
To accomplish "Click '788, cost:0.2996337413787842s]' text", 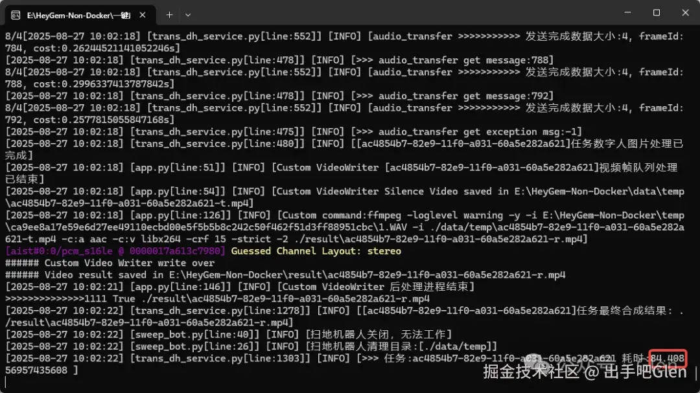I will click(90, 84).
